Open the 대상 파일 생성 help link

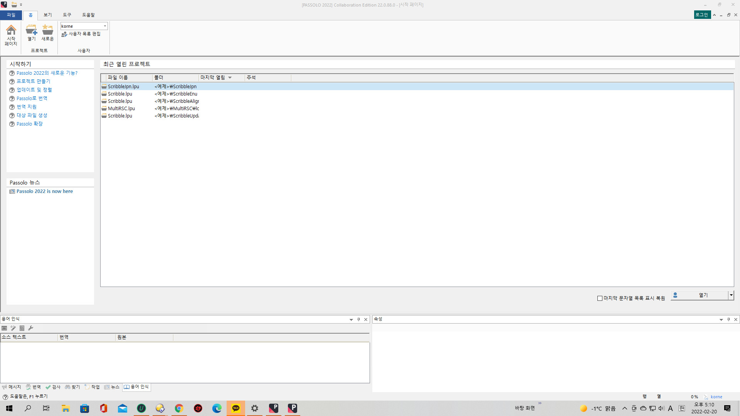pos(32,115)
